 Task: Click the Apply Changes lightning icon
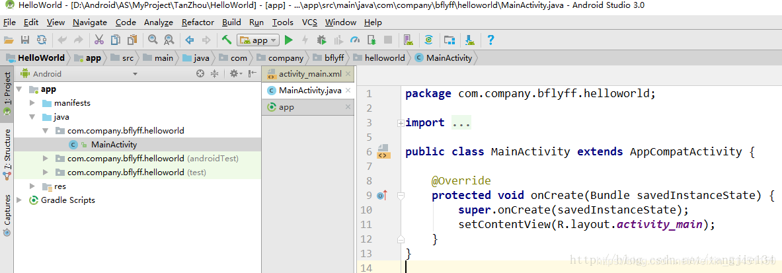tap(305, 40)
